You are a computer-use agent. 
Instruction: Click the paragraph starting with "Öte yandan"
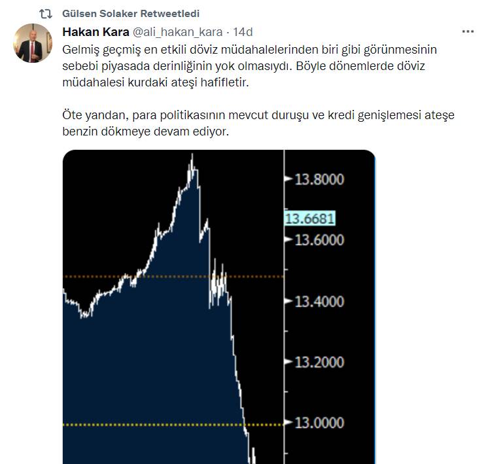258,123
